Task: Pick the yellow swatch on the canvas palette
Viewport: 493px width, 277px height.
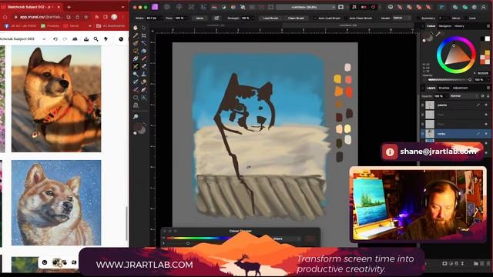Action: [x=337, y=79]
